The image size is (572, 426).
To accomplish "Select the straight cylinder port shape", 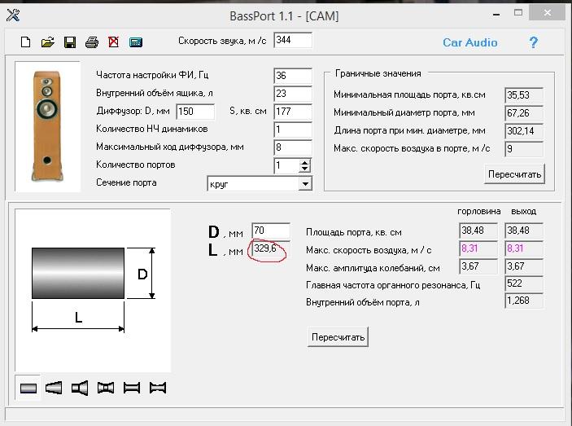I will (28, 388).
